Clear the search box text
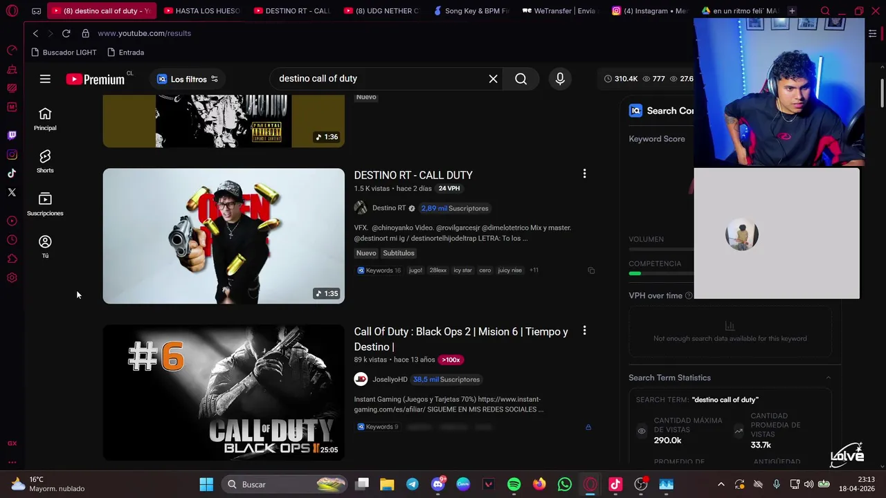The width and height of the screenshot is (886, 498). tap(493, 79)
